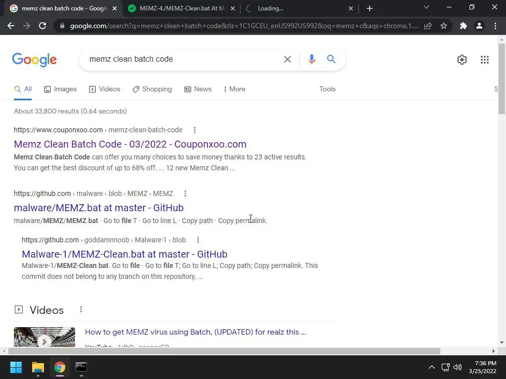Switch to the Loading tab

[x=299, y=8]
